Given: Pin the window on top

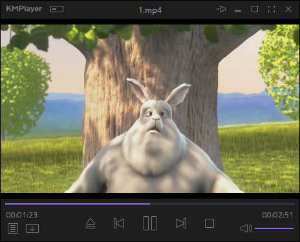Looking at the screenshot, I should click(221, 9).
